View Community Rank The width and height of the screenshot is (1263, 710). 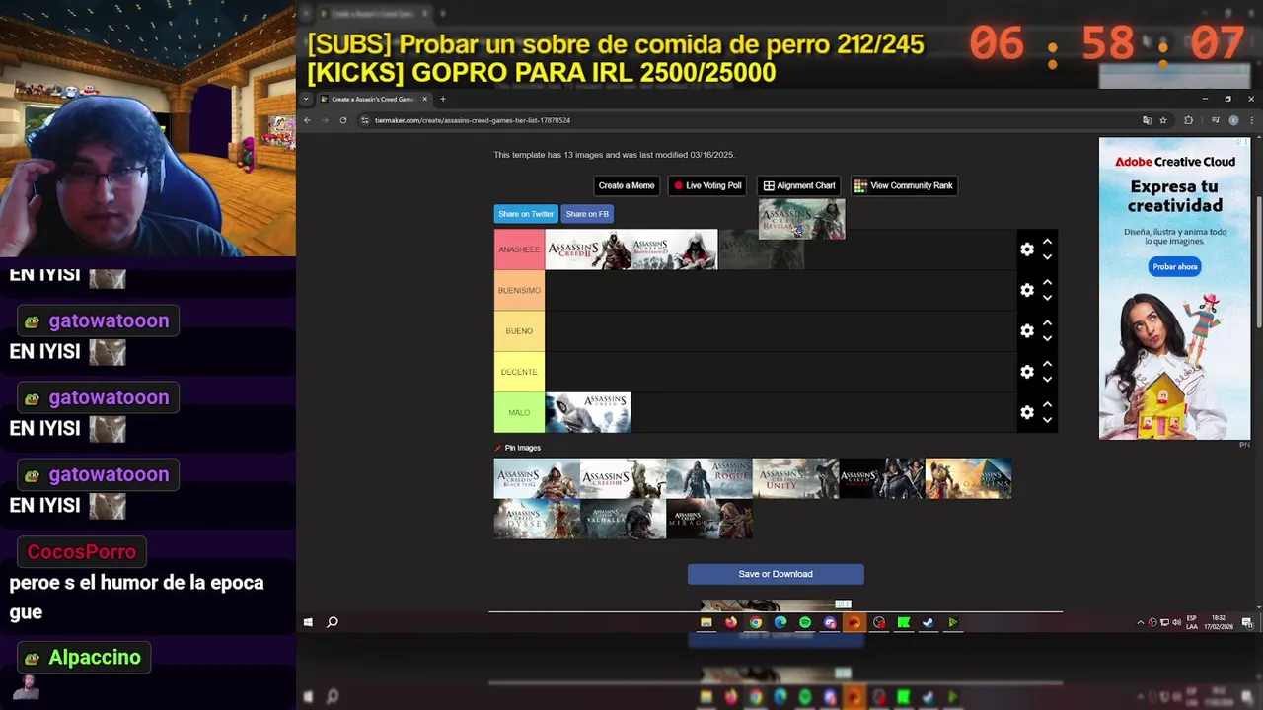904,185
